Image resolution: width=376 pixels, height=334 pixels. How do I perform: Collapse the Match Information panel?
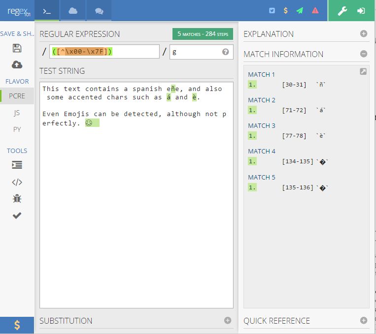[x=364, y=54]
